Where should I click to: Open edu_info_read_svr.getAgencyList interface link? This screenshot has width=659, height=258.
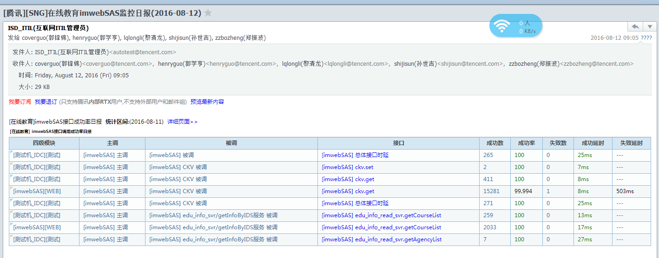coord(382,239)
